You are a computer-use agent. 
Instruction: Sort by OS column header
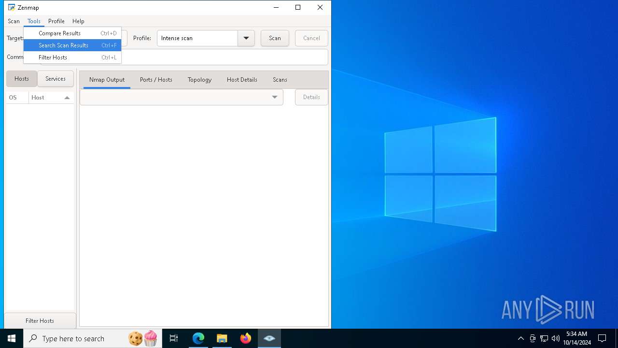coord(17,98)
